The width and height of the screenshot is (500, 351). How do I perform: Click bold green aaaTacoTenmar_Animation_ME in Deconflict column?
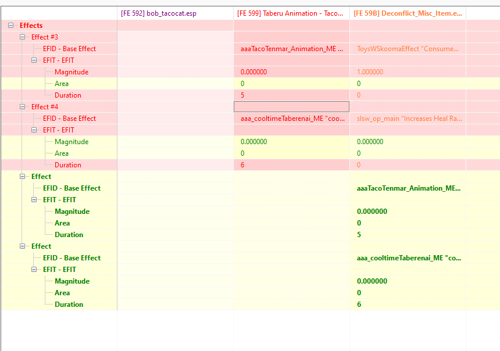(408, 188)
